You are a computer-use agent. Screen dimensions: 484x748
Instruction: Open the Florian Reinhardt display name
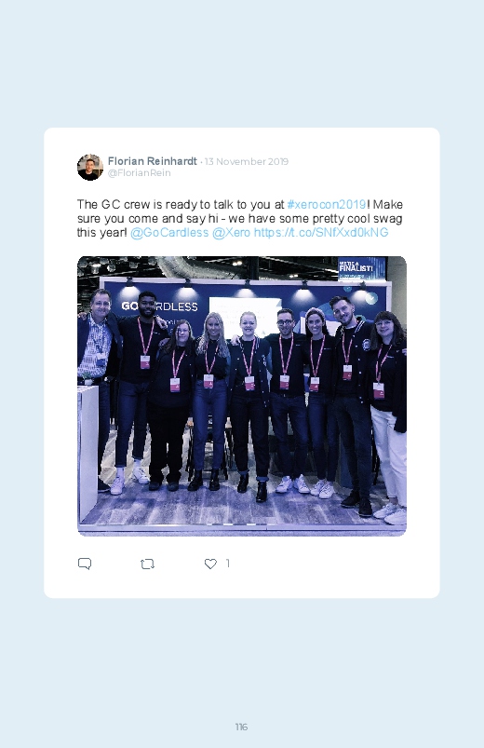pos(152,161)
